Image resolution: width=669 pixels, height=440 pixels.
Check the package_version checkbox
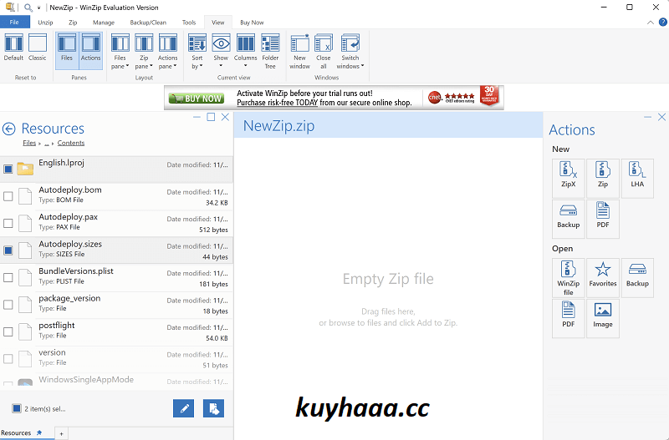pyautogui.click(x=8, y=305)
